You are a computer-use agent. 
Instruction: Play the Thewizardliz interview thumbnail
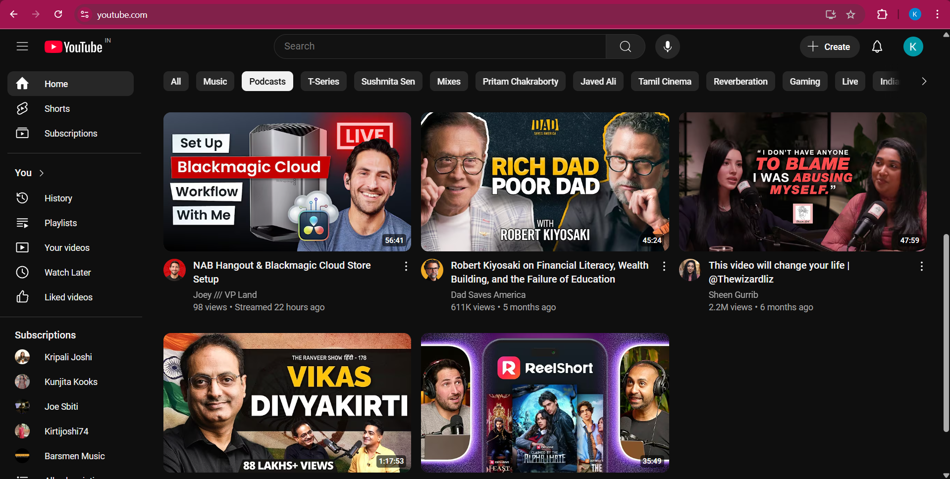[x=802, y=182]
